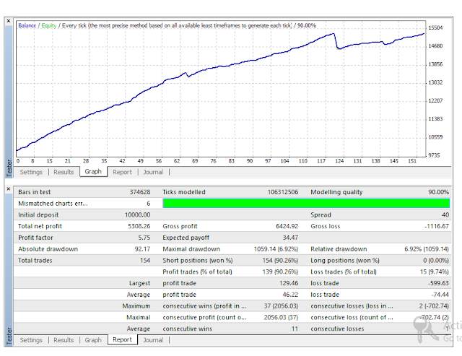
Task: Open Journal tab in lower Tester panel
Action: [153, 340]
